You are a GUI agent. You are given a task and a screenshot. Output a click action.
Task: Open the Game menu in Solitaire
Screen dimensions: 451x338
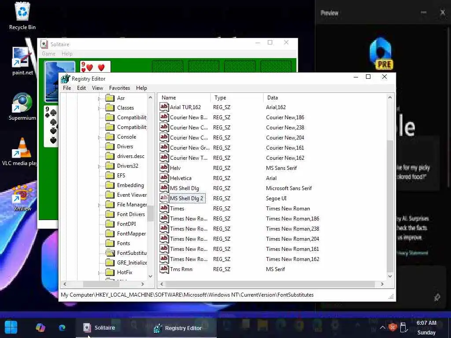(48, 54)
